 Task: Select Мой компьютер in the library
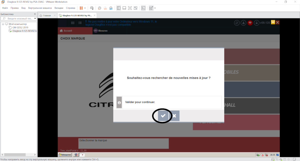pos(17,24)
